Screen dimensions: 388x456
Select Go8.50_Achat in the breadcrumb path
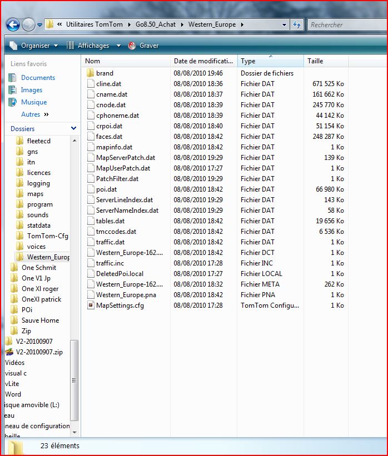point(156,24)
